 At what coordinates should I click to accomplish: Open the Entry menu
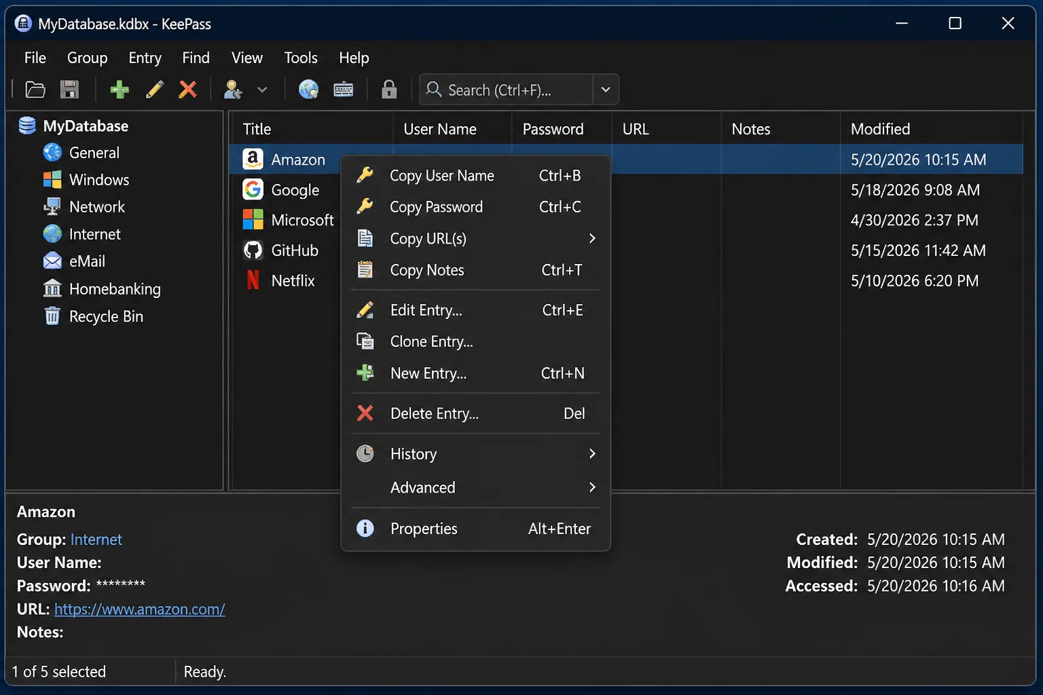145,58
